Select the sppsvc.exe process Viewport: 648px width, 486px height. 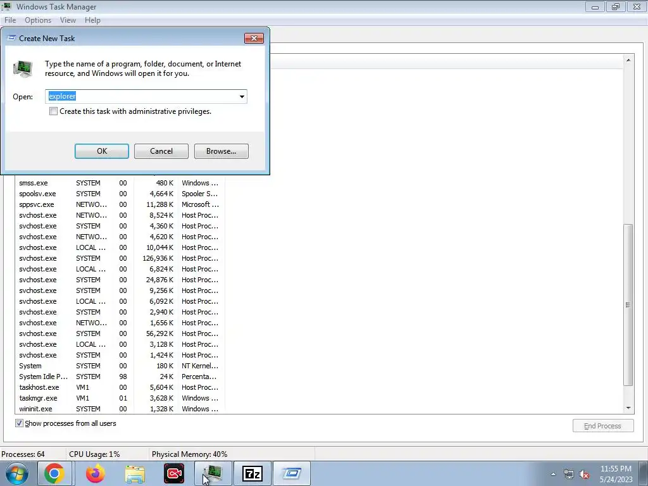[120, 204]
